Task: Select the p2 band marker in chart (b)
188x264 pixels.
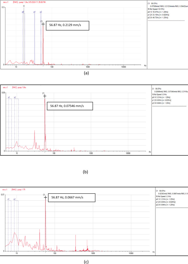Action: 15,97
